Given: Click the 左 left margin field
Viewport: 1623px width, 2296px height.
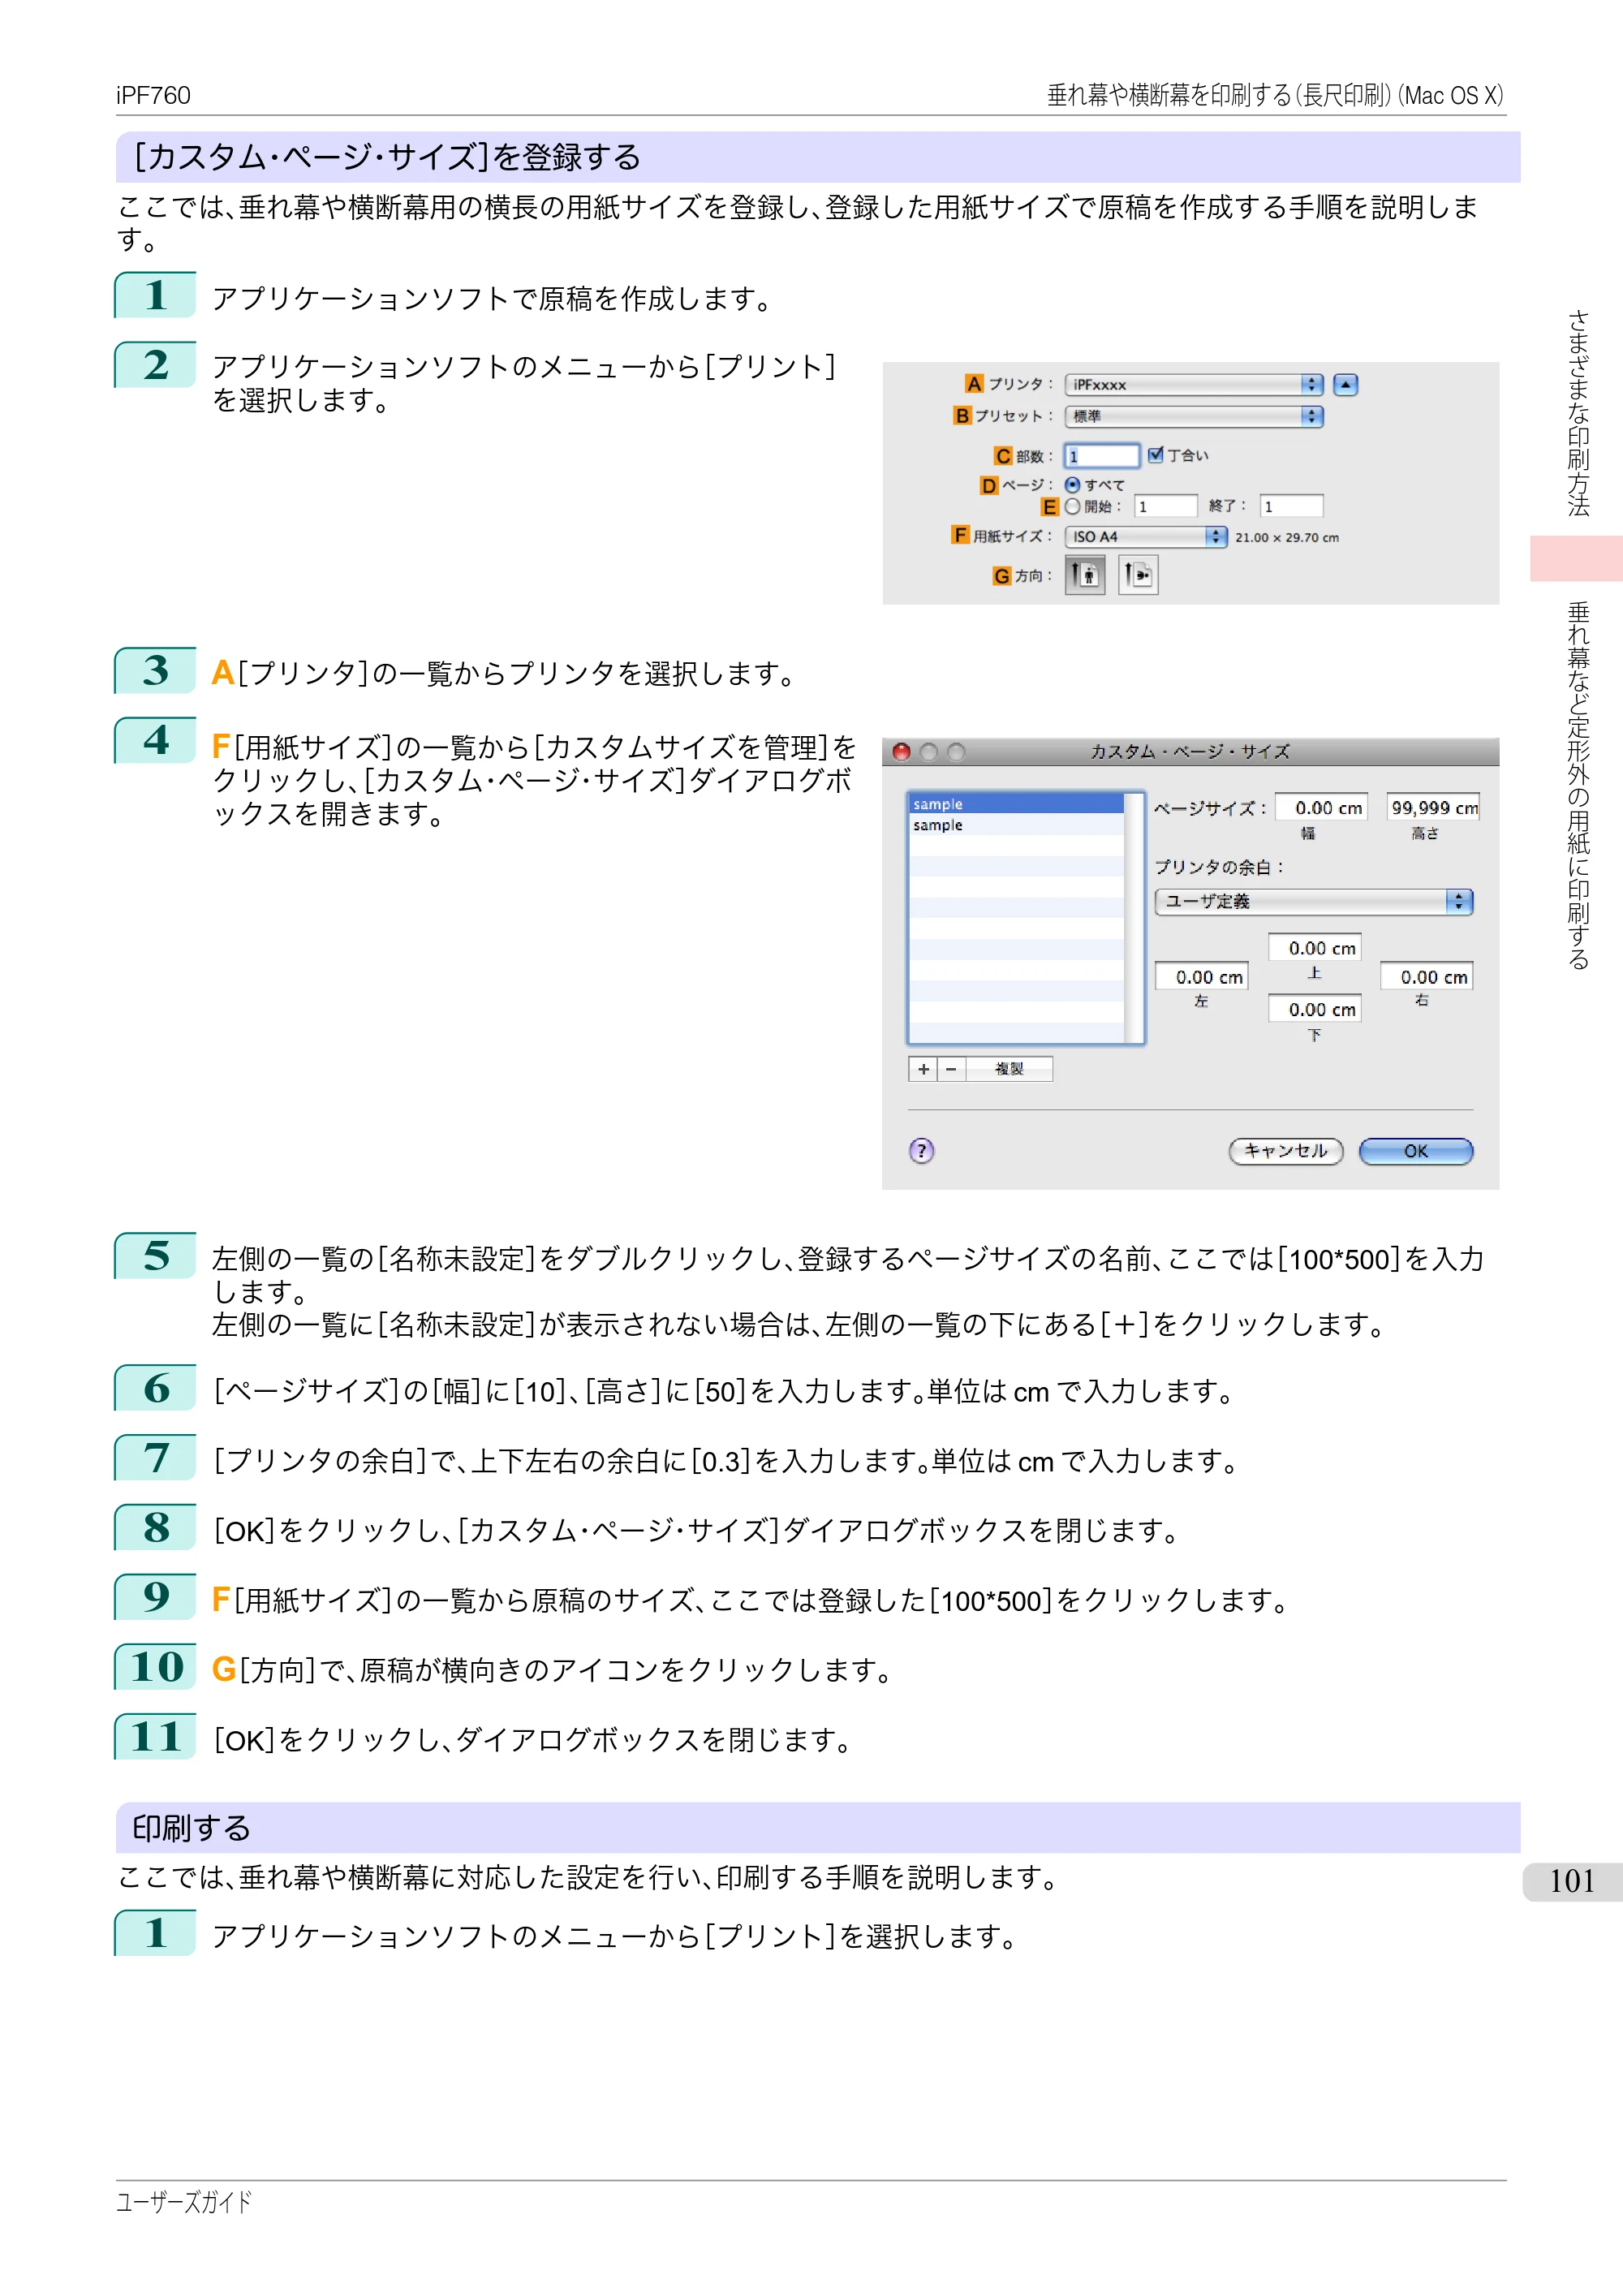Looking at the screenshot, I should pos(1201,977).
